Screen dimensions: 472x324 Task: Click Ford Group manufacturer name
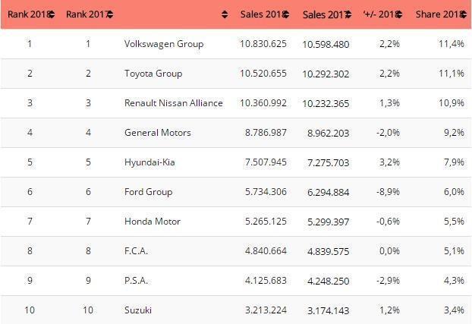tap(148, 192)
